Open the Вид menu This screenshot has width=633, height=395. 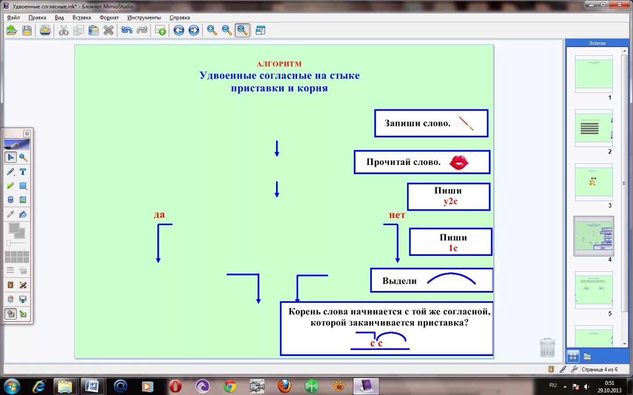pos(59,18)
